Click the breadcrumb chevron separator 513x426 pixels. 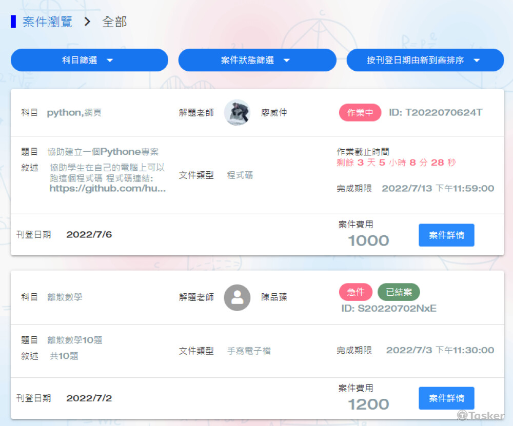tap(88, 22)
